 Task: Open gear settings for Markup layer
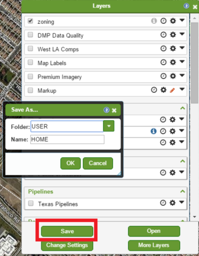[x=164, y=89]
